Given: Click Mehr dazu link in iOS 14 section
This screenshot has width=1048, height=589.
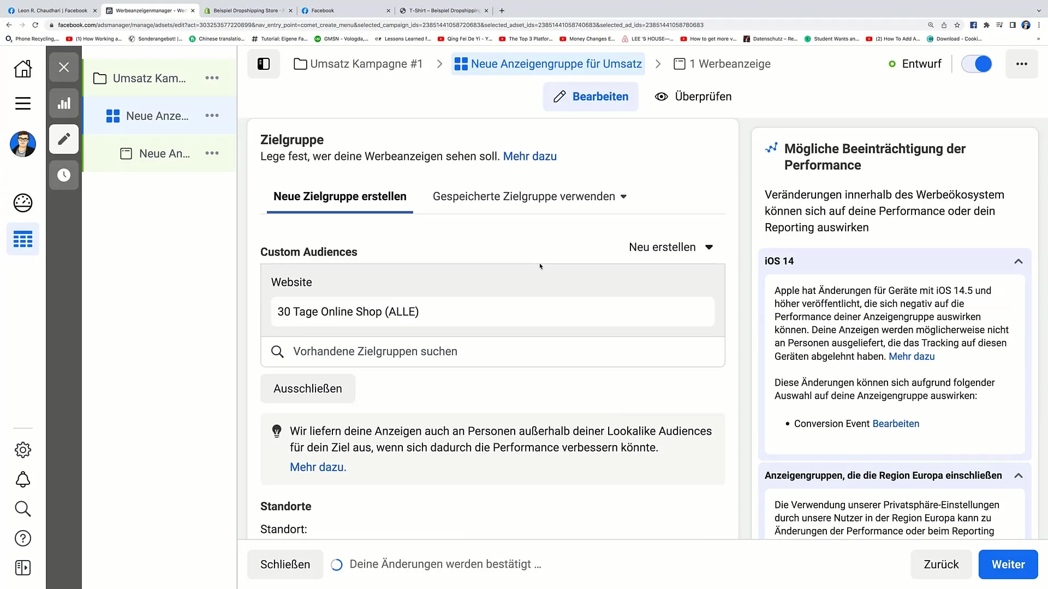Looking at the screenshot, I should [x=911, y=356].
